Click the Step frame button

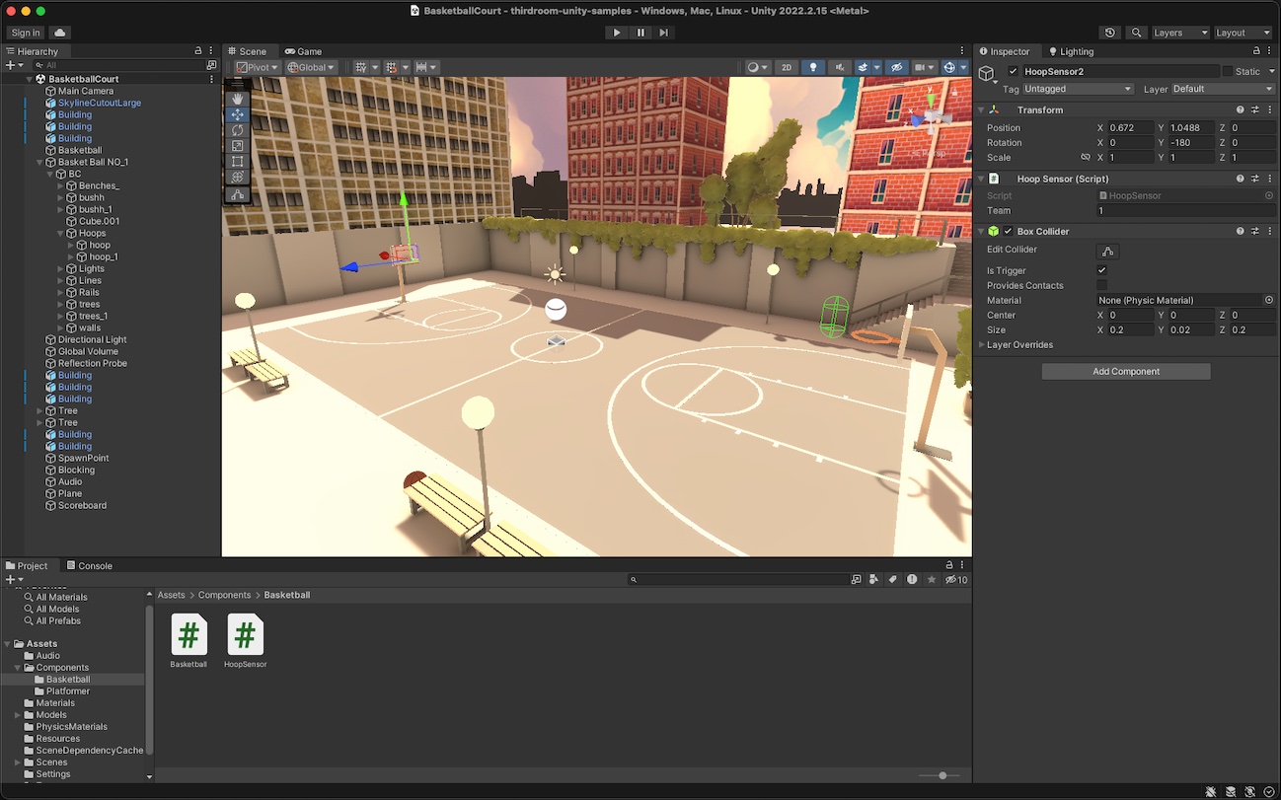coord(664,33)
